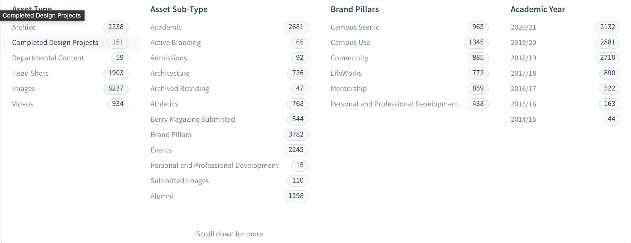Select Head Shots asset type
Image resolution: width=631 pixels, height=243 pixels.
[70, 73]
